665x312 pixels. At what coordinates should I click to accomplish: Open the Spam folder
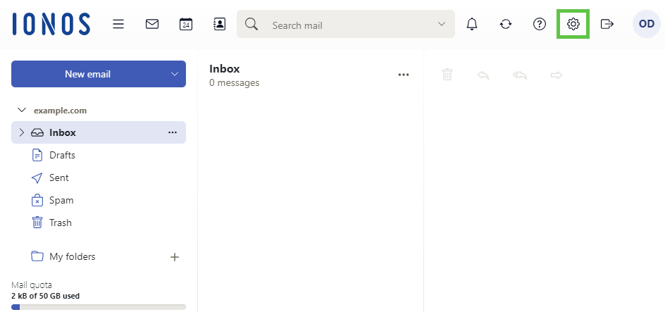(61, 200)
